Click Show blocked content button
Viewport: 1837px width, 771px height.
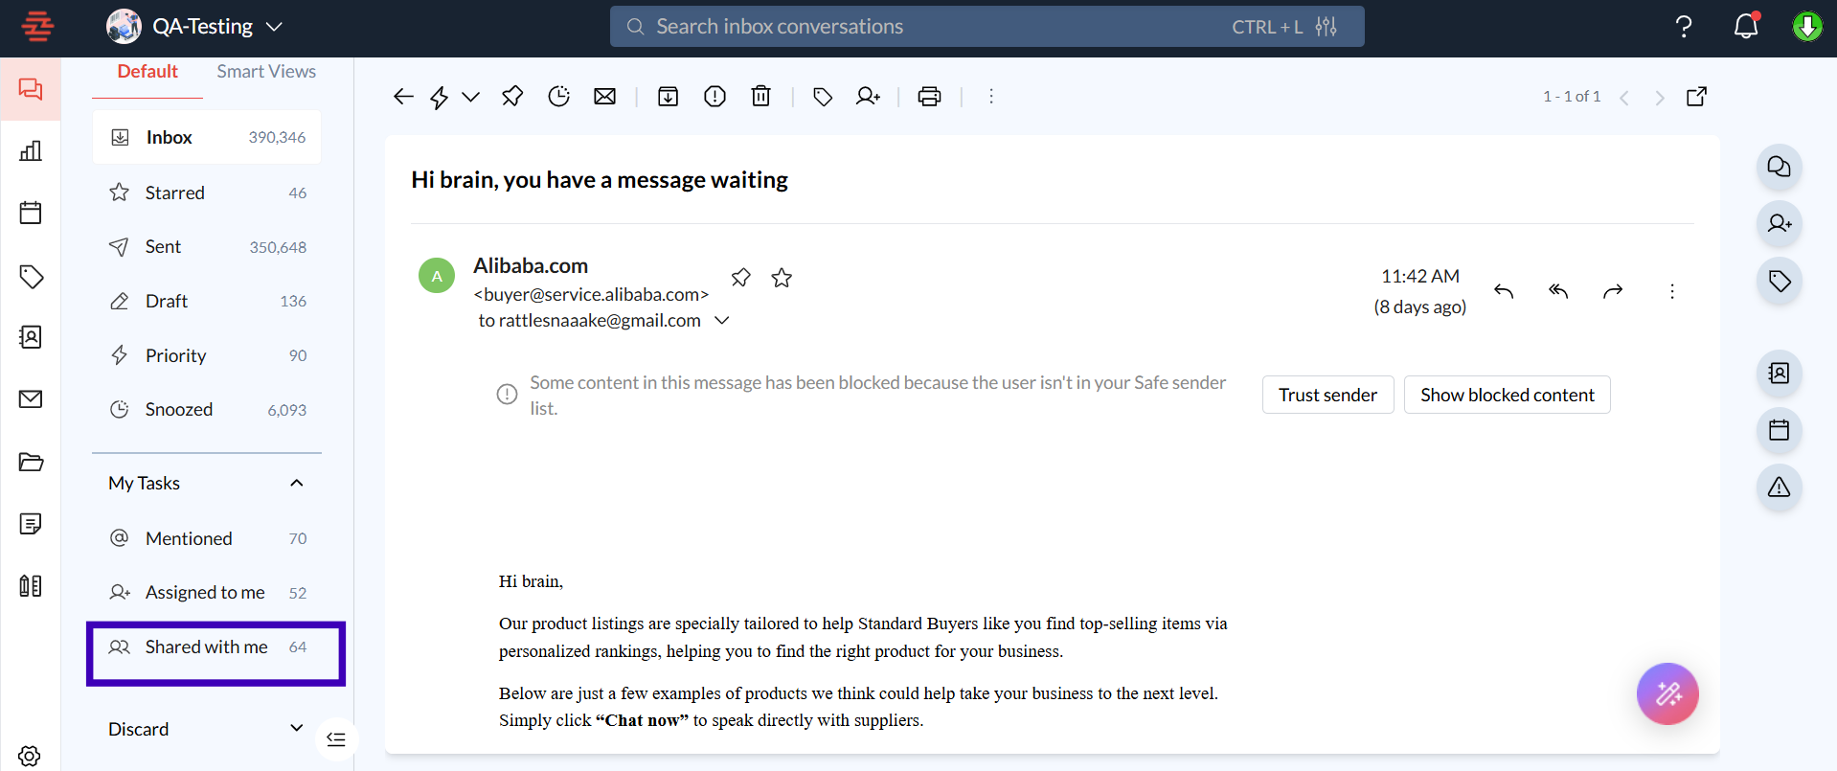click(x=1507, y=395)
